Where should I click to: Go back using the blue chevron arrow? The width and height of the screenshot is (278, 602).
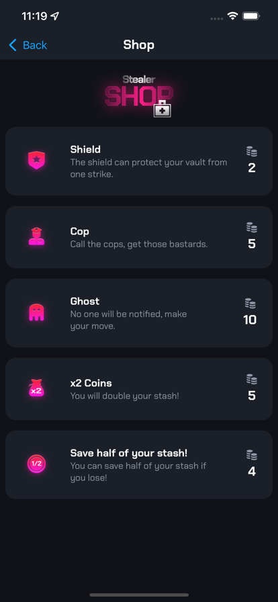point(13,45)
